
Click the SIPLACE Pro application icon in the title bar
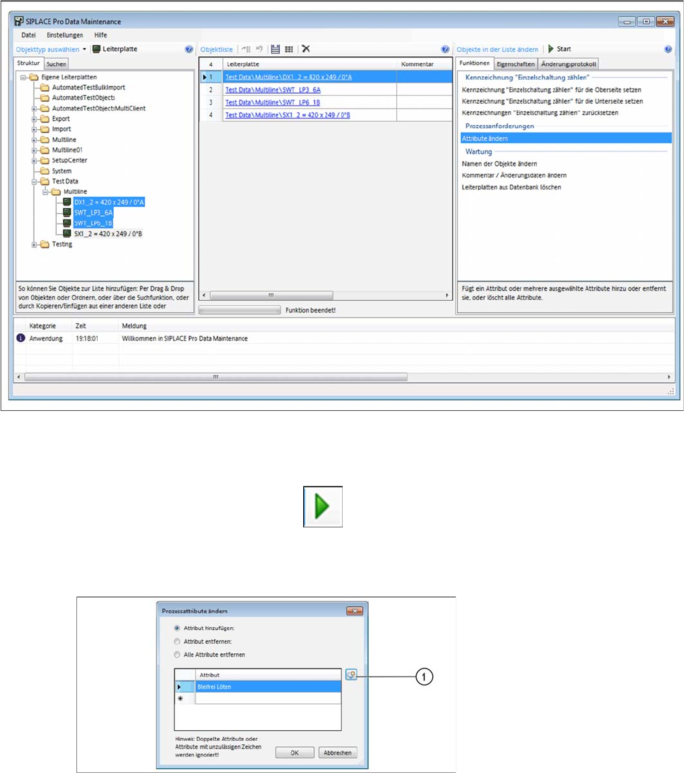(19, 21)
